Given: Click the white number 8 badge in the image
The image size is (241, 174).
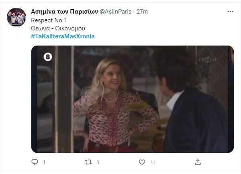Looking at the screenshot, I should 48,57.
